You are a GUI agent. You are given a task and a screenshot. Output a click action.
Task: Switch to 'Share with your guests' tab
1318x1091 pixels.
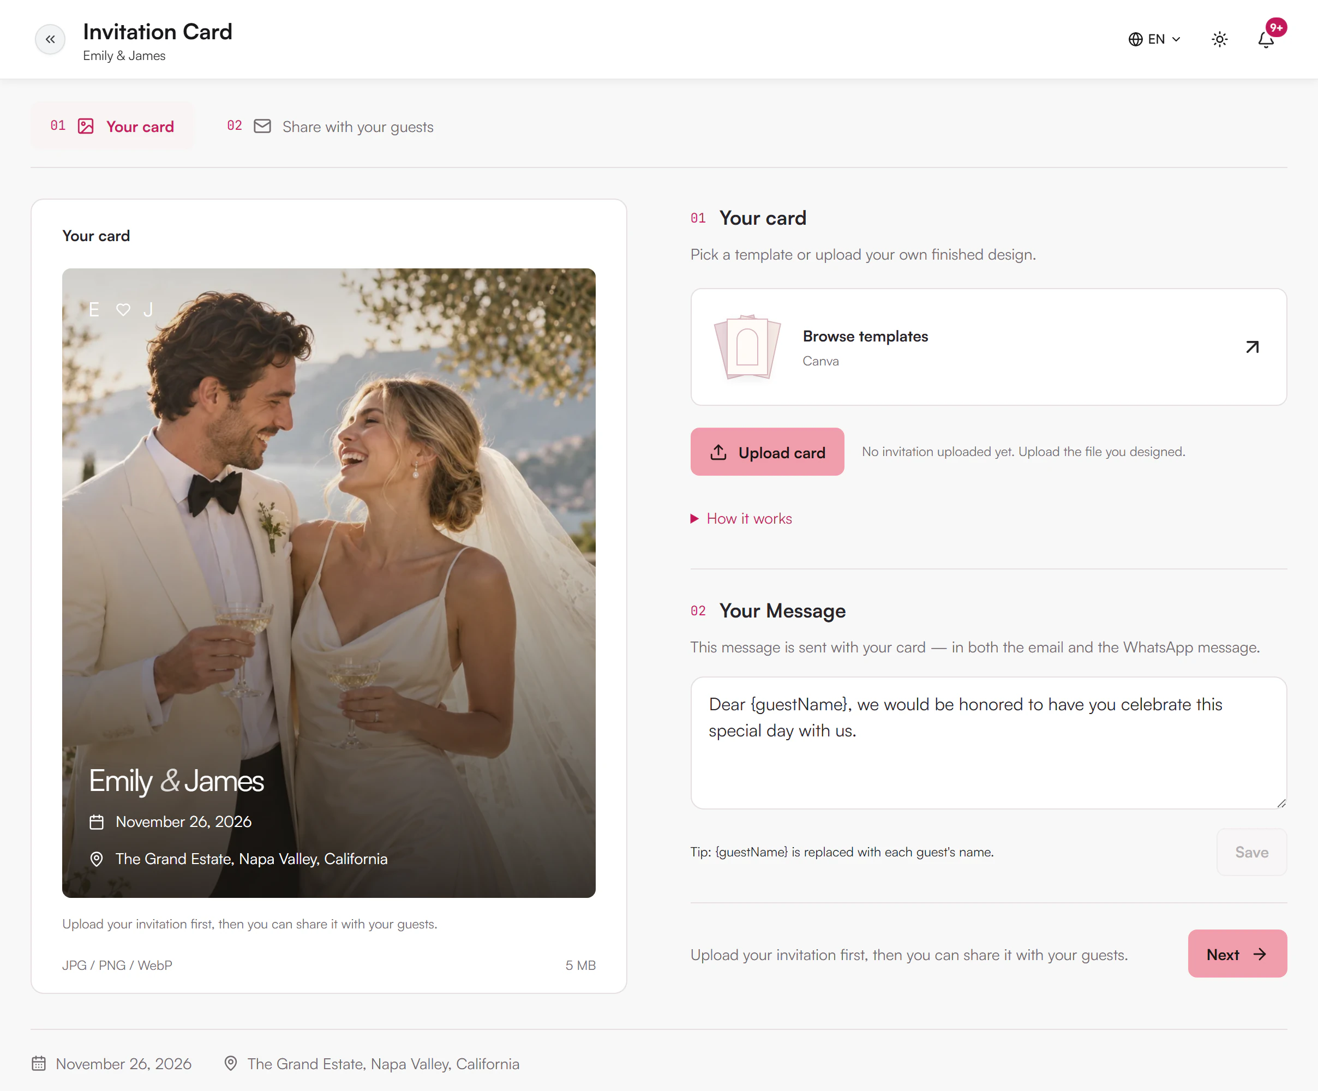click(x=330, y=126)
